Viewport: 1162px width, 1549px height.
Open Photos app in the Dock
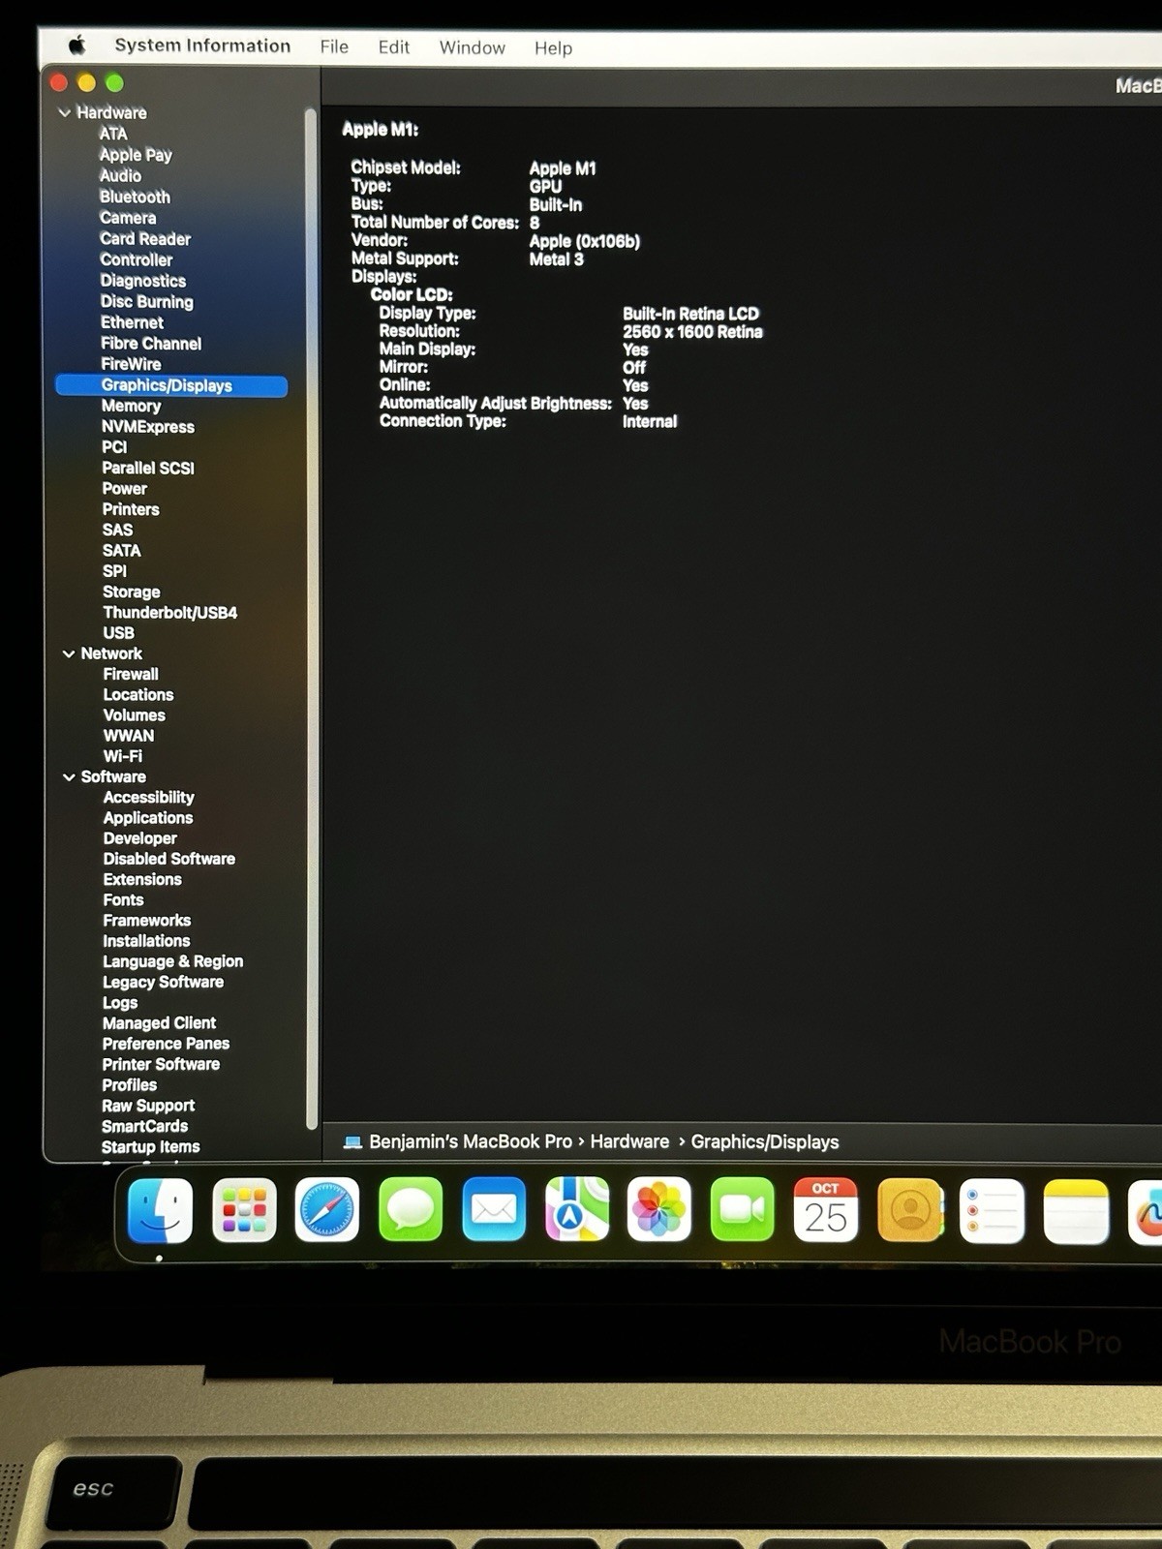pos(659,1210)
